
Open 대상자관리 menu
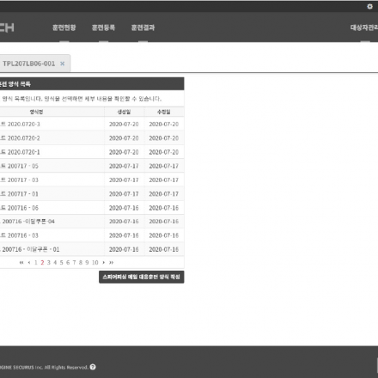pos(364,27)
